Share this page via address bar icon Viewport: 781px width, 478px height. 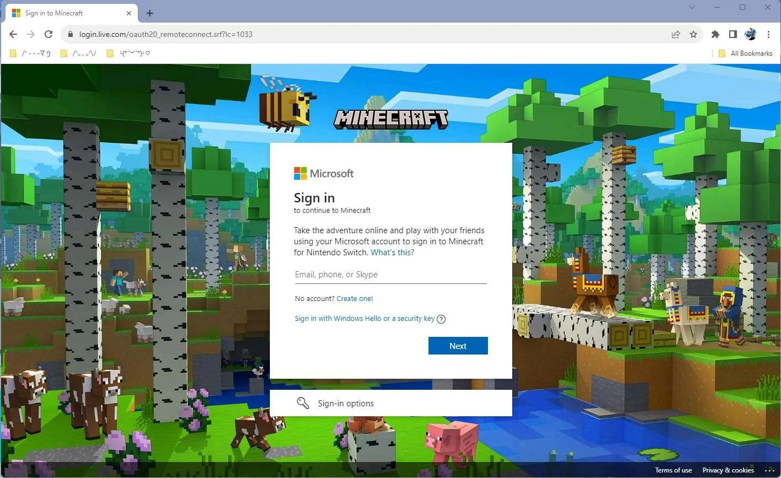click(x=676, y=34)
